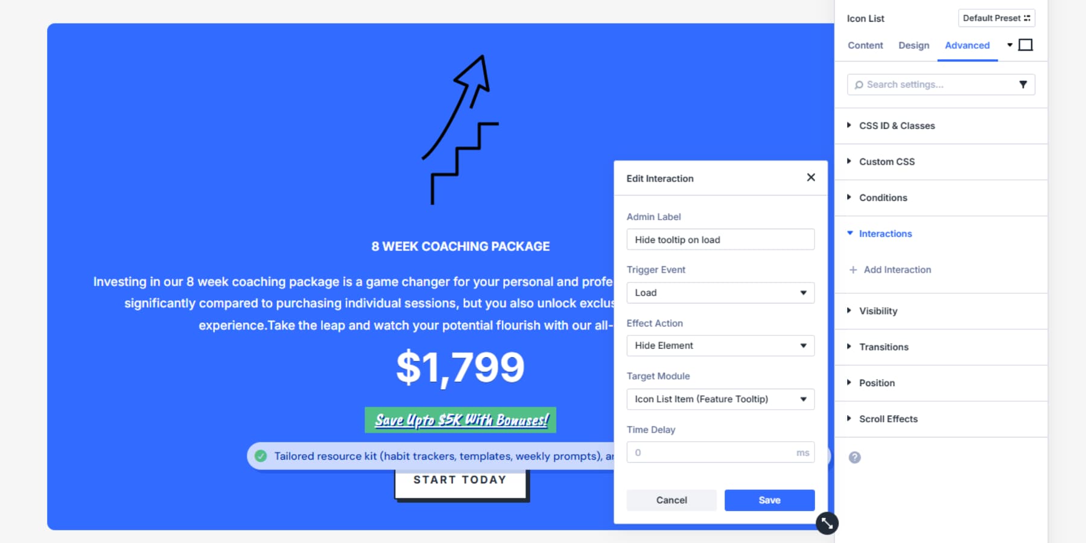Switch to the Design tab
Screen dimensions: 1086x543
913,45
